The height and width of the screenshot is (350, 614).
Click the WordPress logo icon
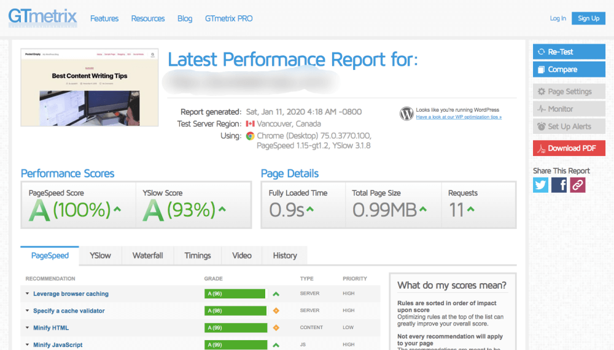[406, 114]
